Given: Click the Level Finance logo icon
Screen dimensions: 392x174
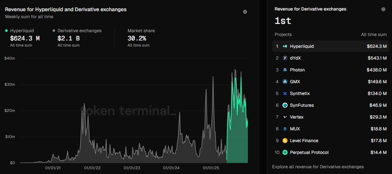Looking at the screenshot, I should [285, 141].
